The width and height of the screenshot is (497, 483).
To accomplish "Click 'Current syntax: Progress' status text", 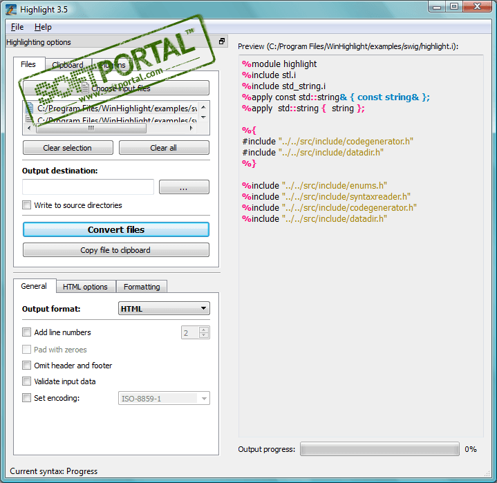I will click(x=53, y=471).
